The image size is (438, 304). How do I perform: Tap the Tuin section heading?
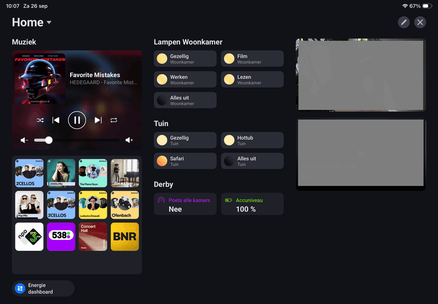click(x=161, y=124)
